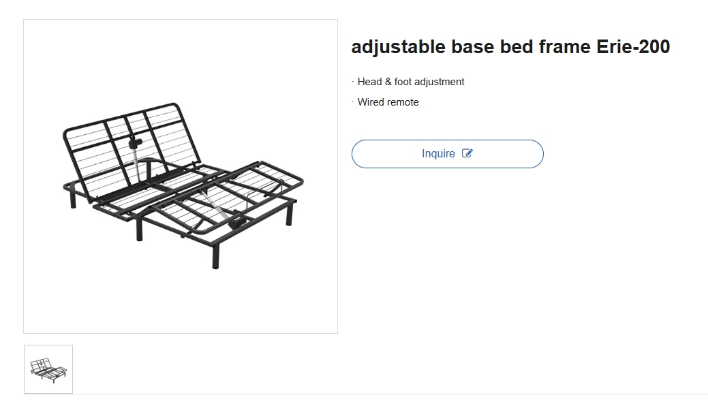Click the far left leg of the bed frame
Image resolution: width=708 pixels, height=404 pixels.
point(73,198)
